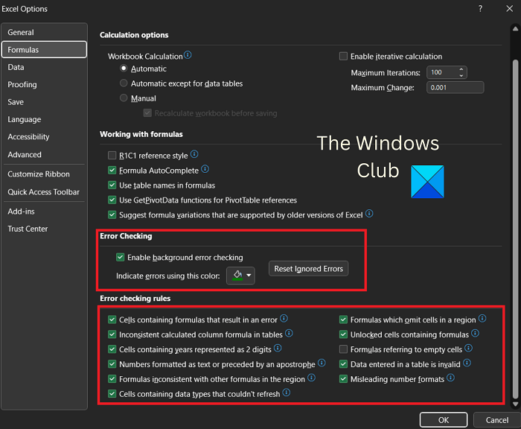Viewport: 521px width, 429px height.
Task: Open Customize Ribbon settings
Action: (x=44, y=174)
